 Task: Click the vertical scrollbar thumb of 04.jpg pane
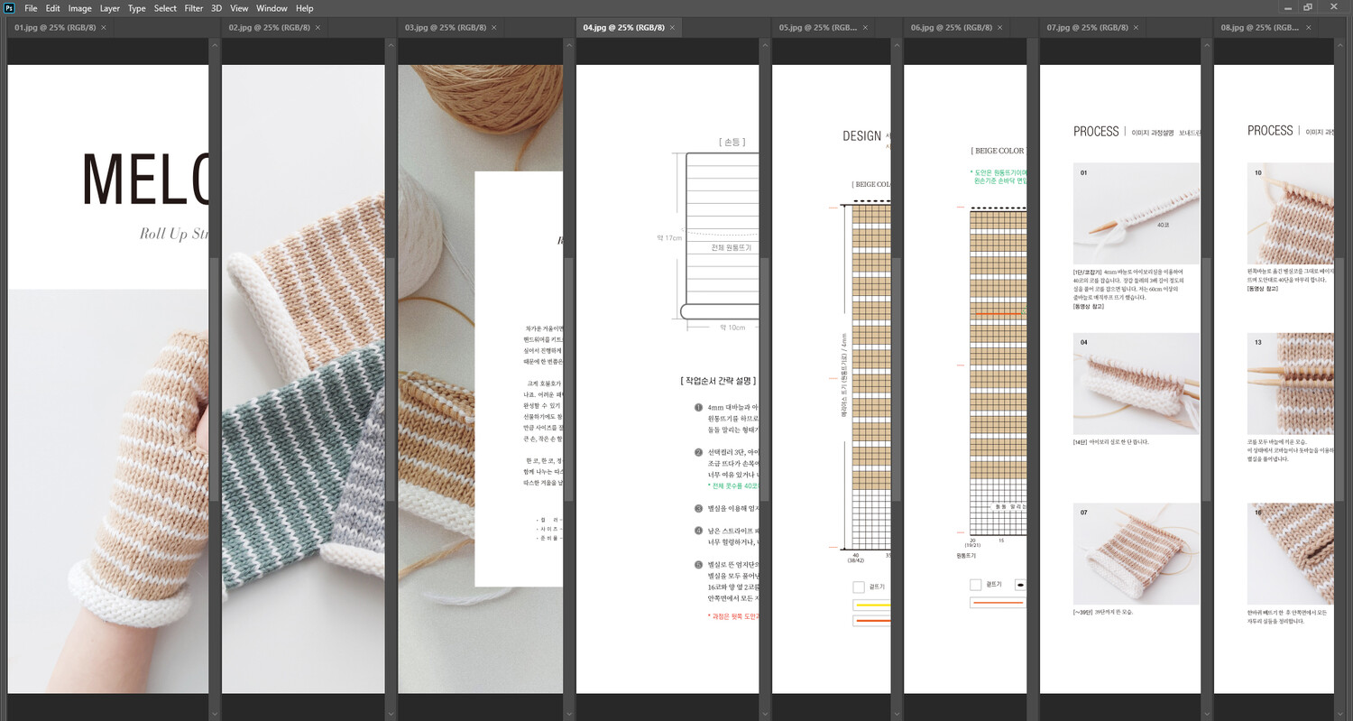coord(765,379)
